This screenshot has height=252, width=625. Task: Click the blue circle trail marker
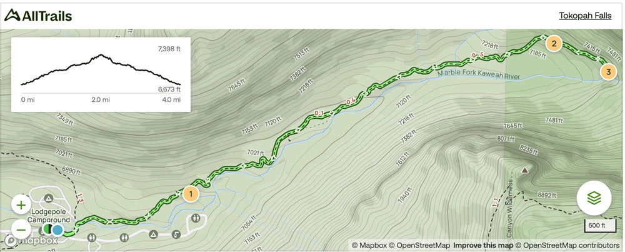coord(57,230)
